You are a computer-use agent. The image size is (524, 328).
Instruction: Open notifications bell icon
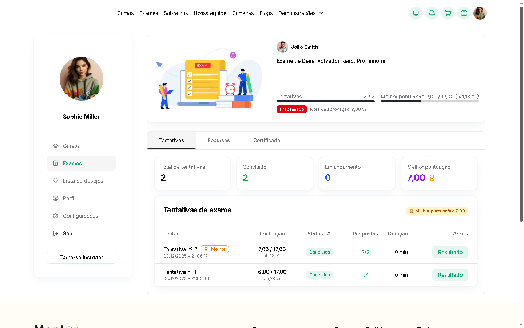[x=432, y=13]
